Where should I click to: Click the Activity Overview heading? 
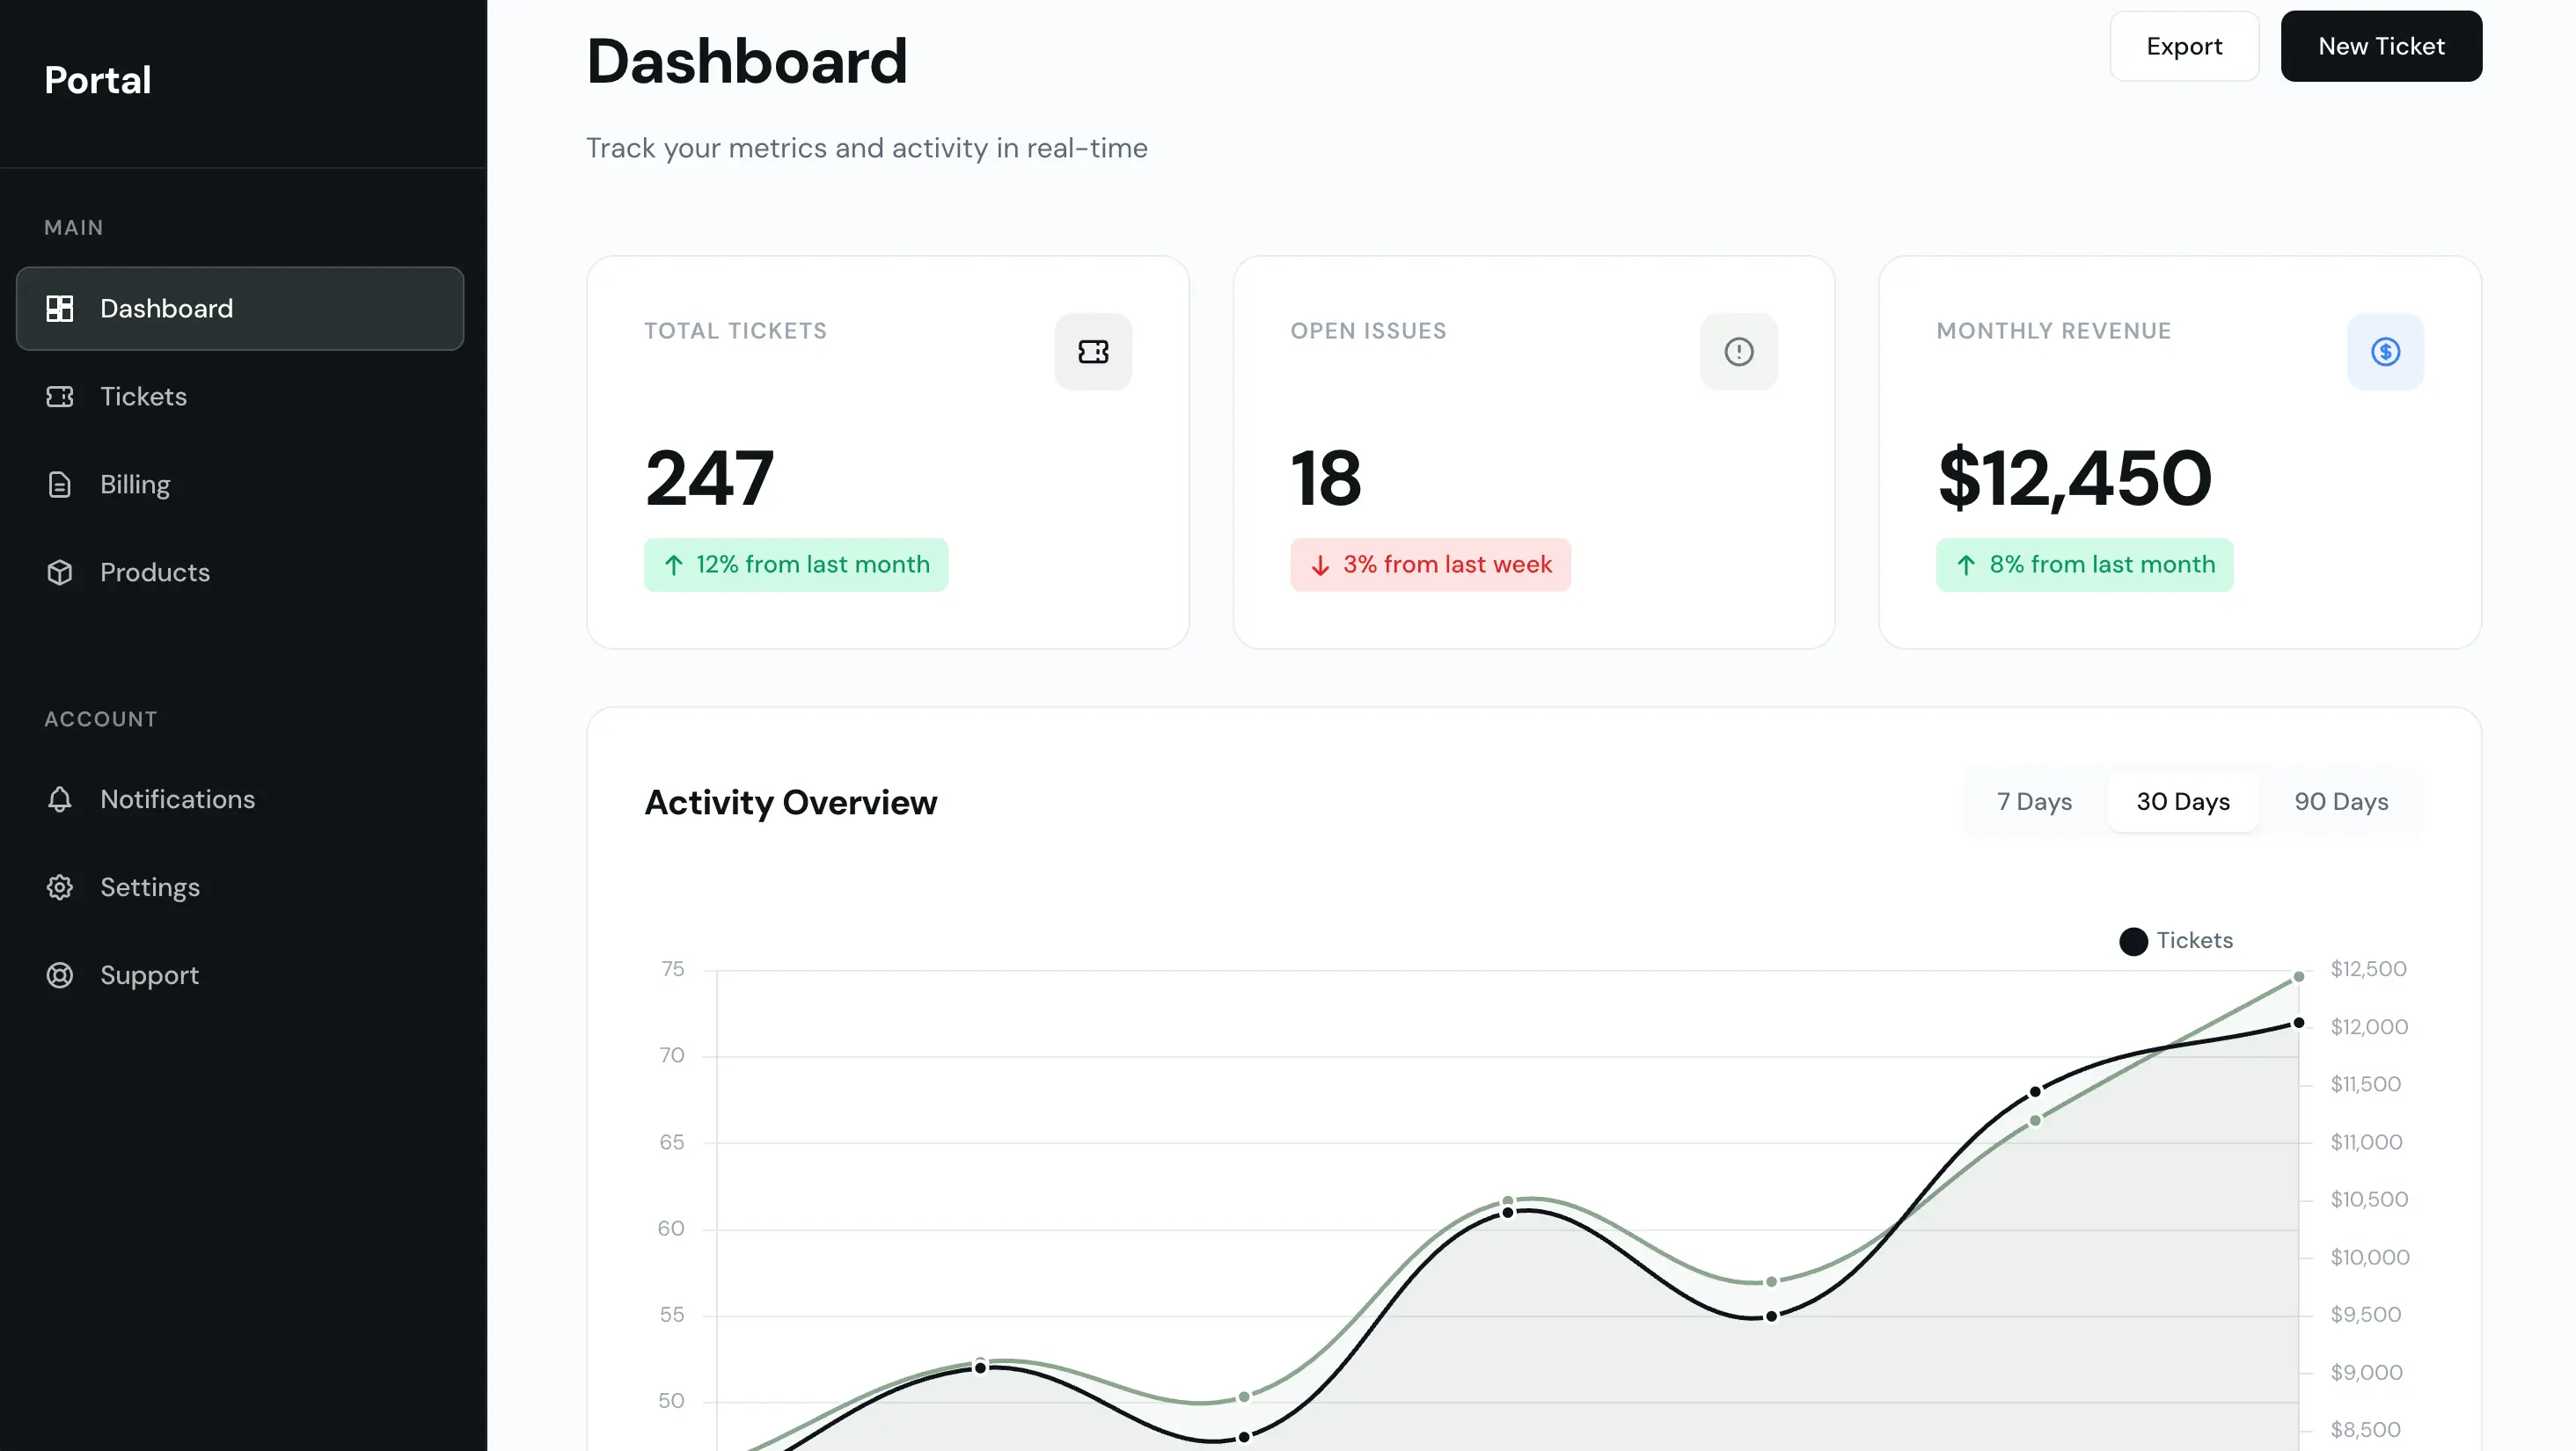[x=791, y=802]
